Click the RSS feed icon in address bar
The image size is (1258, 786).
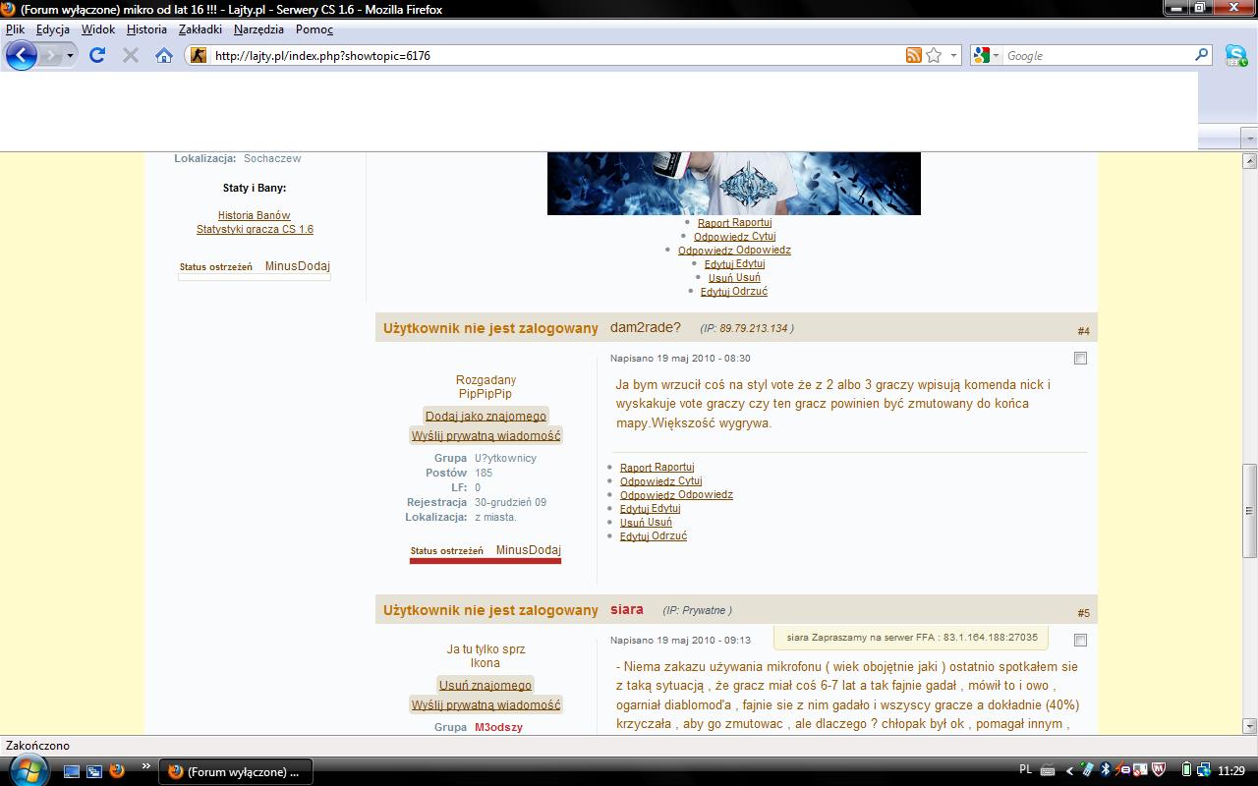[x=914, y=56]
